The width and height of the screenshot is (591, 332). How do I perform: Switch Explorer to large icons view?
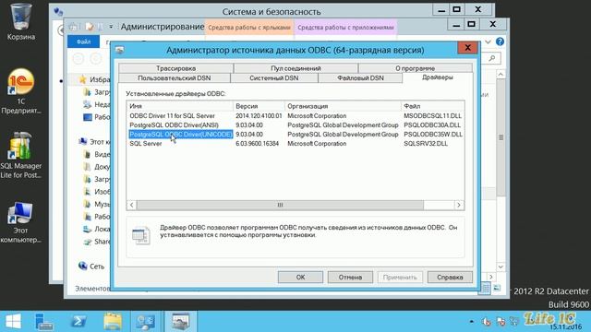click(x=497, y=289)
